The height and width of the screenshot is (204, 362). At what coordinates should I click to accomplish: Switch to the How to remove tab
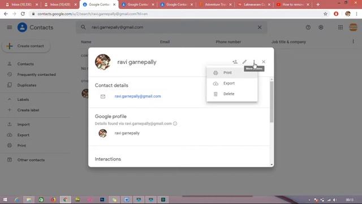pos(293,5)
